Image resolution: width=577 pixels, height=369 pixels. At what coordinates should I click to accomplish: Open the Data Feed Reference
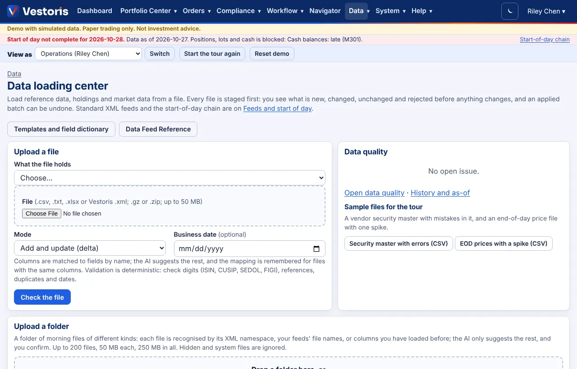(158, 129)
